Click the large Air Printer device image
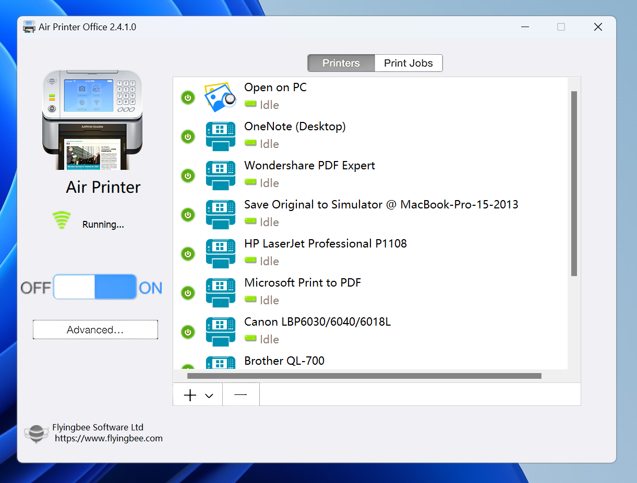The image size is (637, 483). click(92, 119)
